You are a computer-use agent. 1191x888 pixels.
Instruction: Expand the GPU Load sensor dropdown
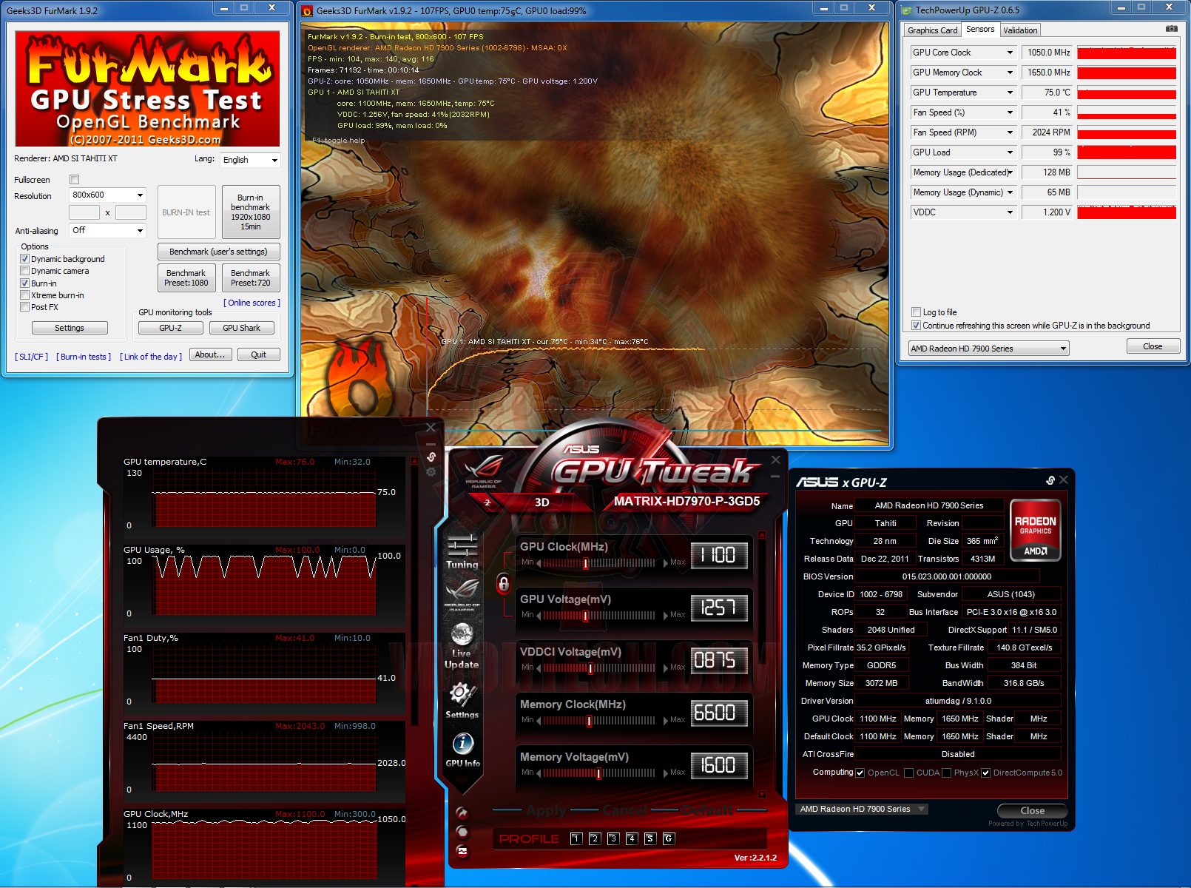[1010, 152]
